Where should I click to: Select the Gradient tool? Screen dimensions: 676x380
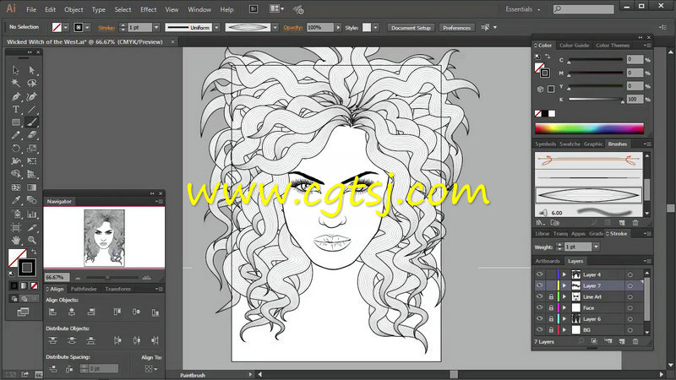(x=31, y=187)
